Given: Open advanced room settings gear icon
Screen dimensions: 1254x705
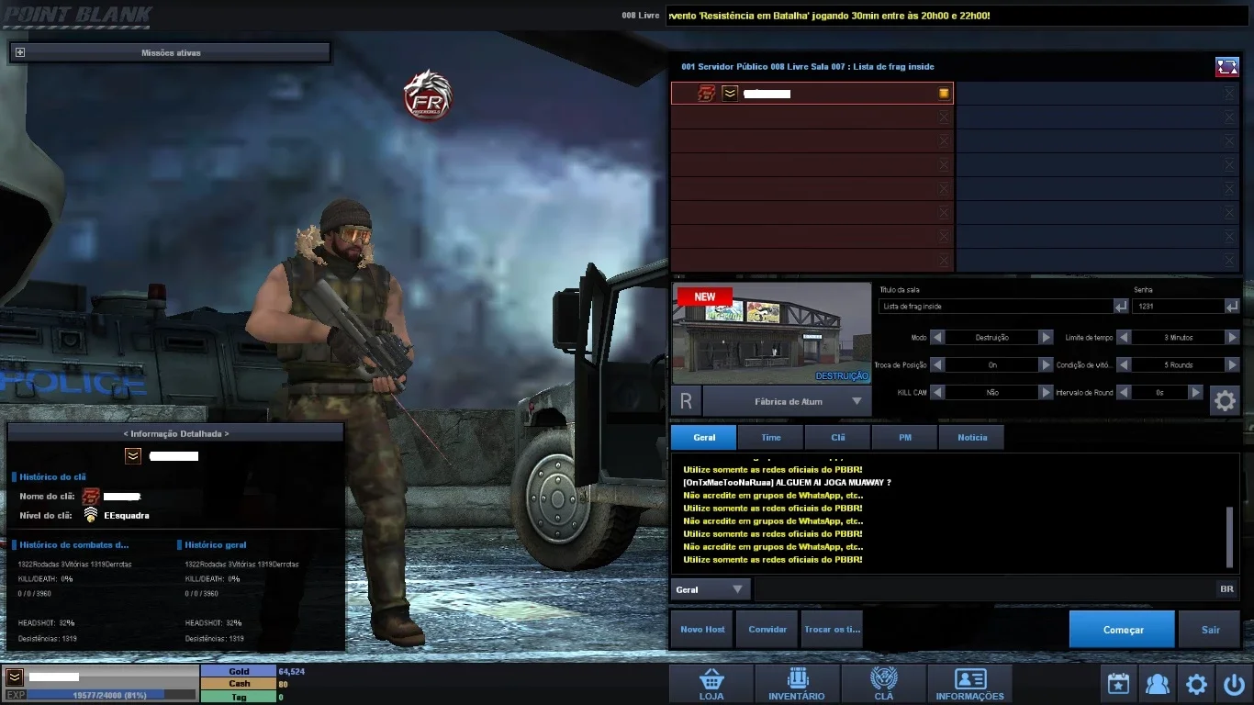Looking at the screenshot, I should pyautogui.click(x=1225, y=400).
